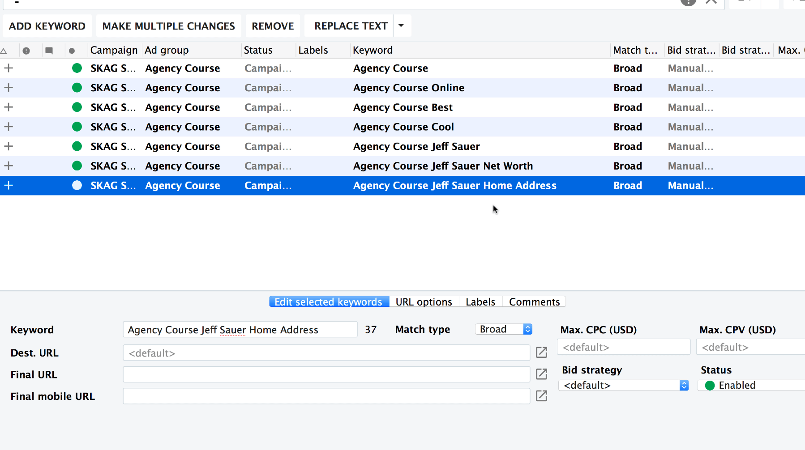This screenshot has width=805, height=450.
Task: Click the status dot of Jeff Sauer Home Address row
Action: tap(77, 185)
